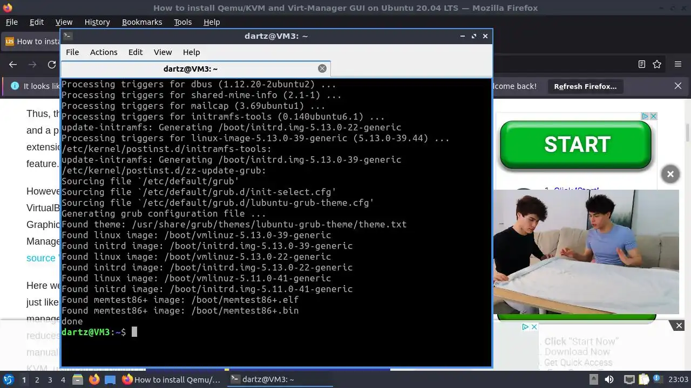
Task: Switch to the Firefox taskbar entry
Action: [x=171, y=379]
